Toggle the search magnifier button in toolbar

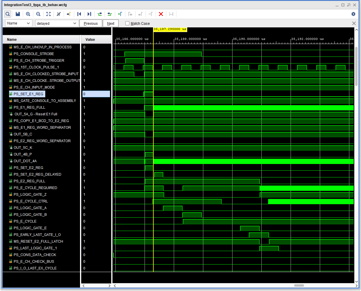point(8,14)
